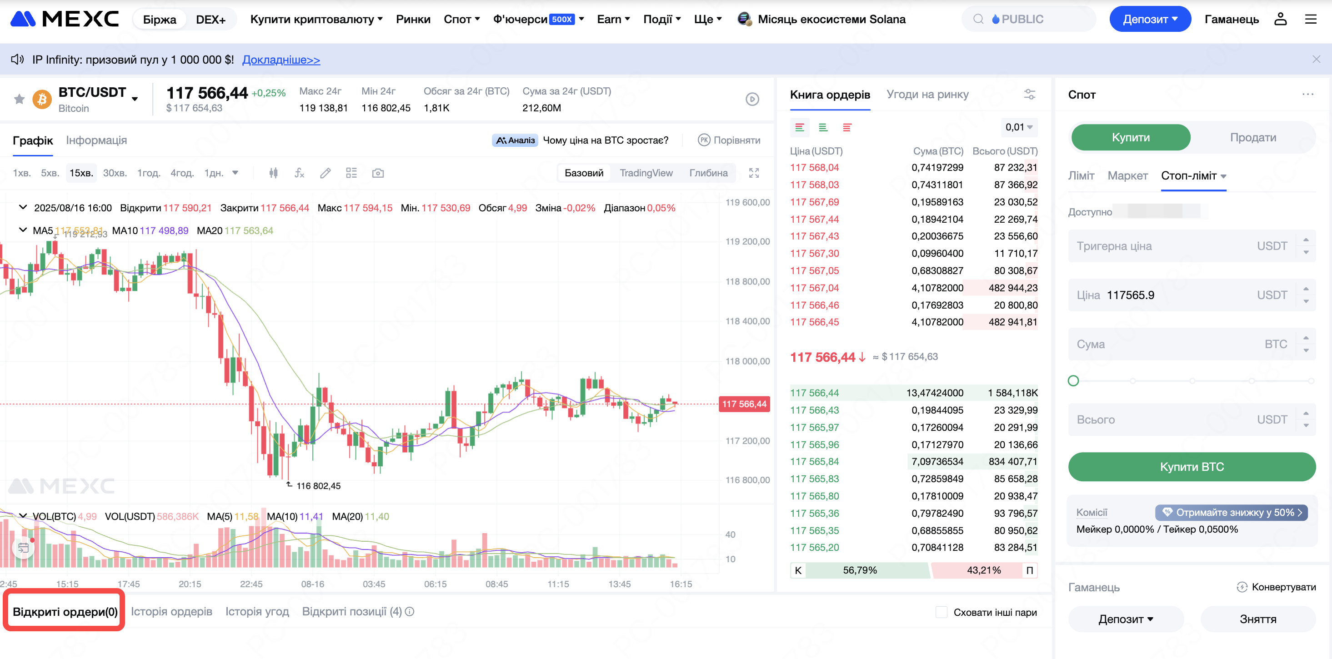Screen dimensions: 1332x659
Task: Open the 0,01 price precision dropdown
Action: [1019, 127]
